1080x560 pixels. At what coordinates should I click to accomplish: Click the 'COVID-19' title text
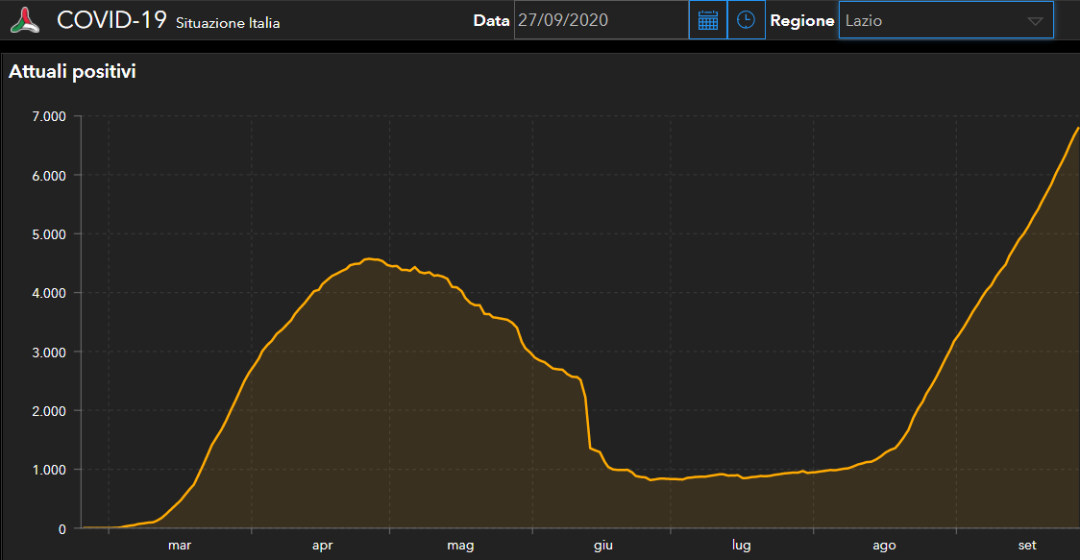(x=111, y=20)
